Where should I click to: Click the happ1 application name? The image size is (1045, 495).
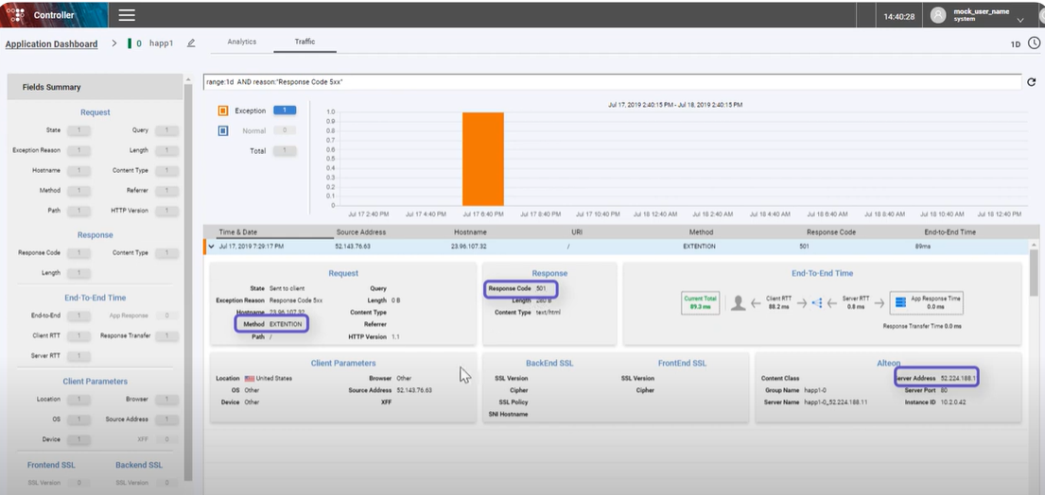162,43
